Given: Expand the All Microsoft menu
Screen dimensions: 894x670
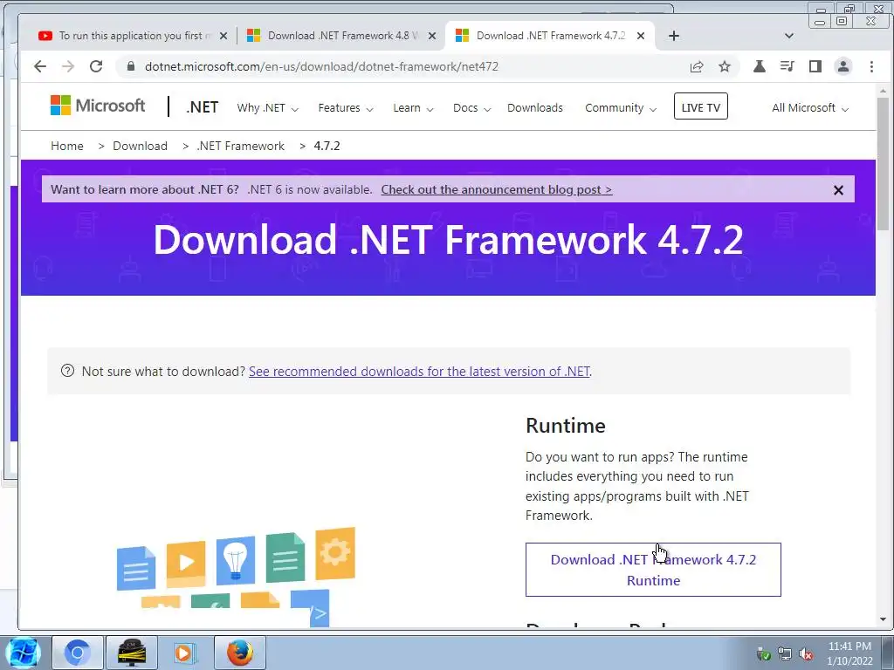Looking at the screenshot, I should (810, 107).
